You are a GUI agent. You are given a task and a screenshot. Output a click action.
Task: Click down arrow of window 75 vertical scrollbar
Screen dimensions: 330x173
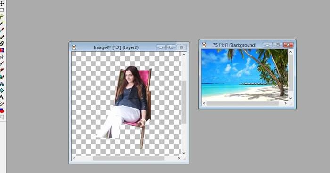click(291, 98)
